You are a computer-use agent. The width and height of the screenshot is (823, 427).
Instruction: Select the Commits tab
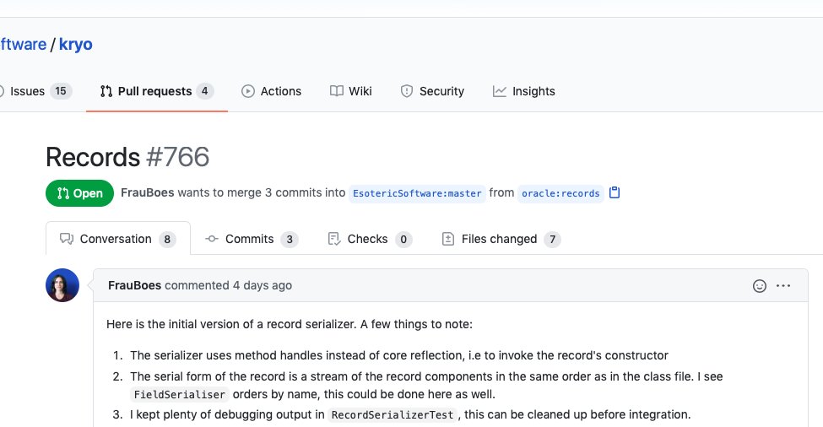[251, 239]
